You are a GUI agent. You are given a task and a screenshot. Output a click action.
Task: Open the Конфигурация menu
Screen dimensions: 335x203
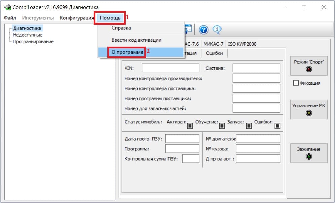[77, 18]
